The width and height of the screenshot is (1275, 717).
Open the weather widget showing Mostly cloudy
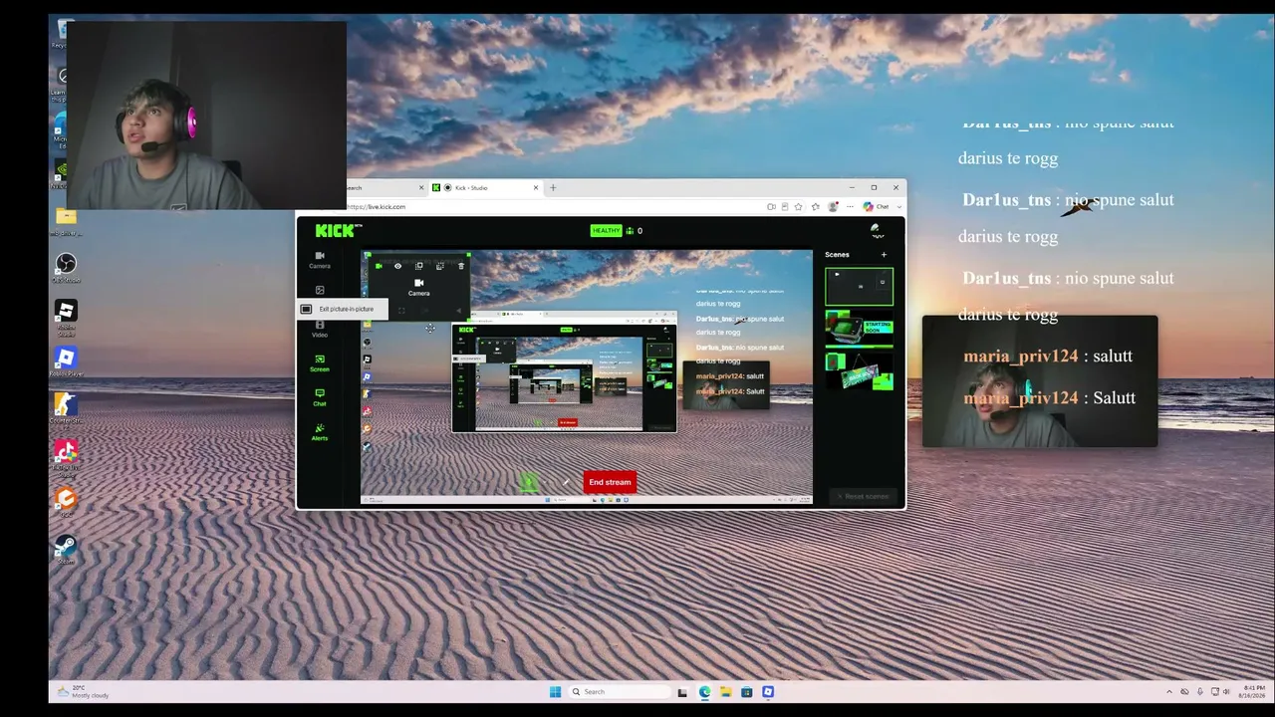(84, 691)
